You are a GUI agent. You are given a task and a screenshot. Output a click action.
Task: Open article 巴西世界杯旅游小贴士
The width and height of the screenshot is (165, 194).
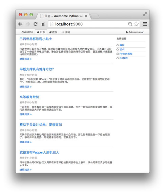click(x=36, y=39)
